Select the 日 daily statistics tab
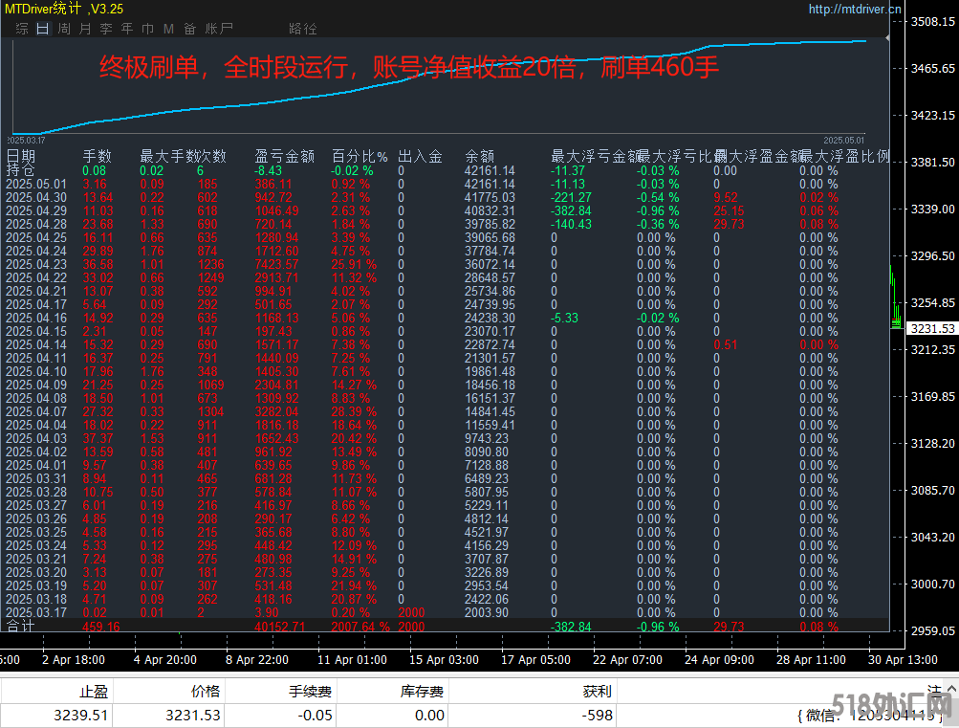 click(x=43, y=29)
